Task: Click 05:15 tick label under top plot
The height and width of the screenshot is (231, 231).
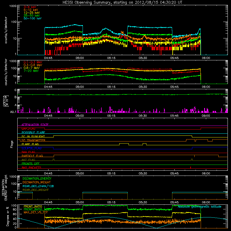Action: (111, 58)
